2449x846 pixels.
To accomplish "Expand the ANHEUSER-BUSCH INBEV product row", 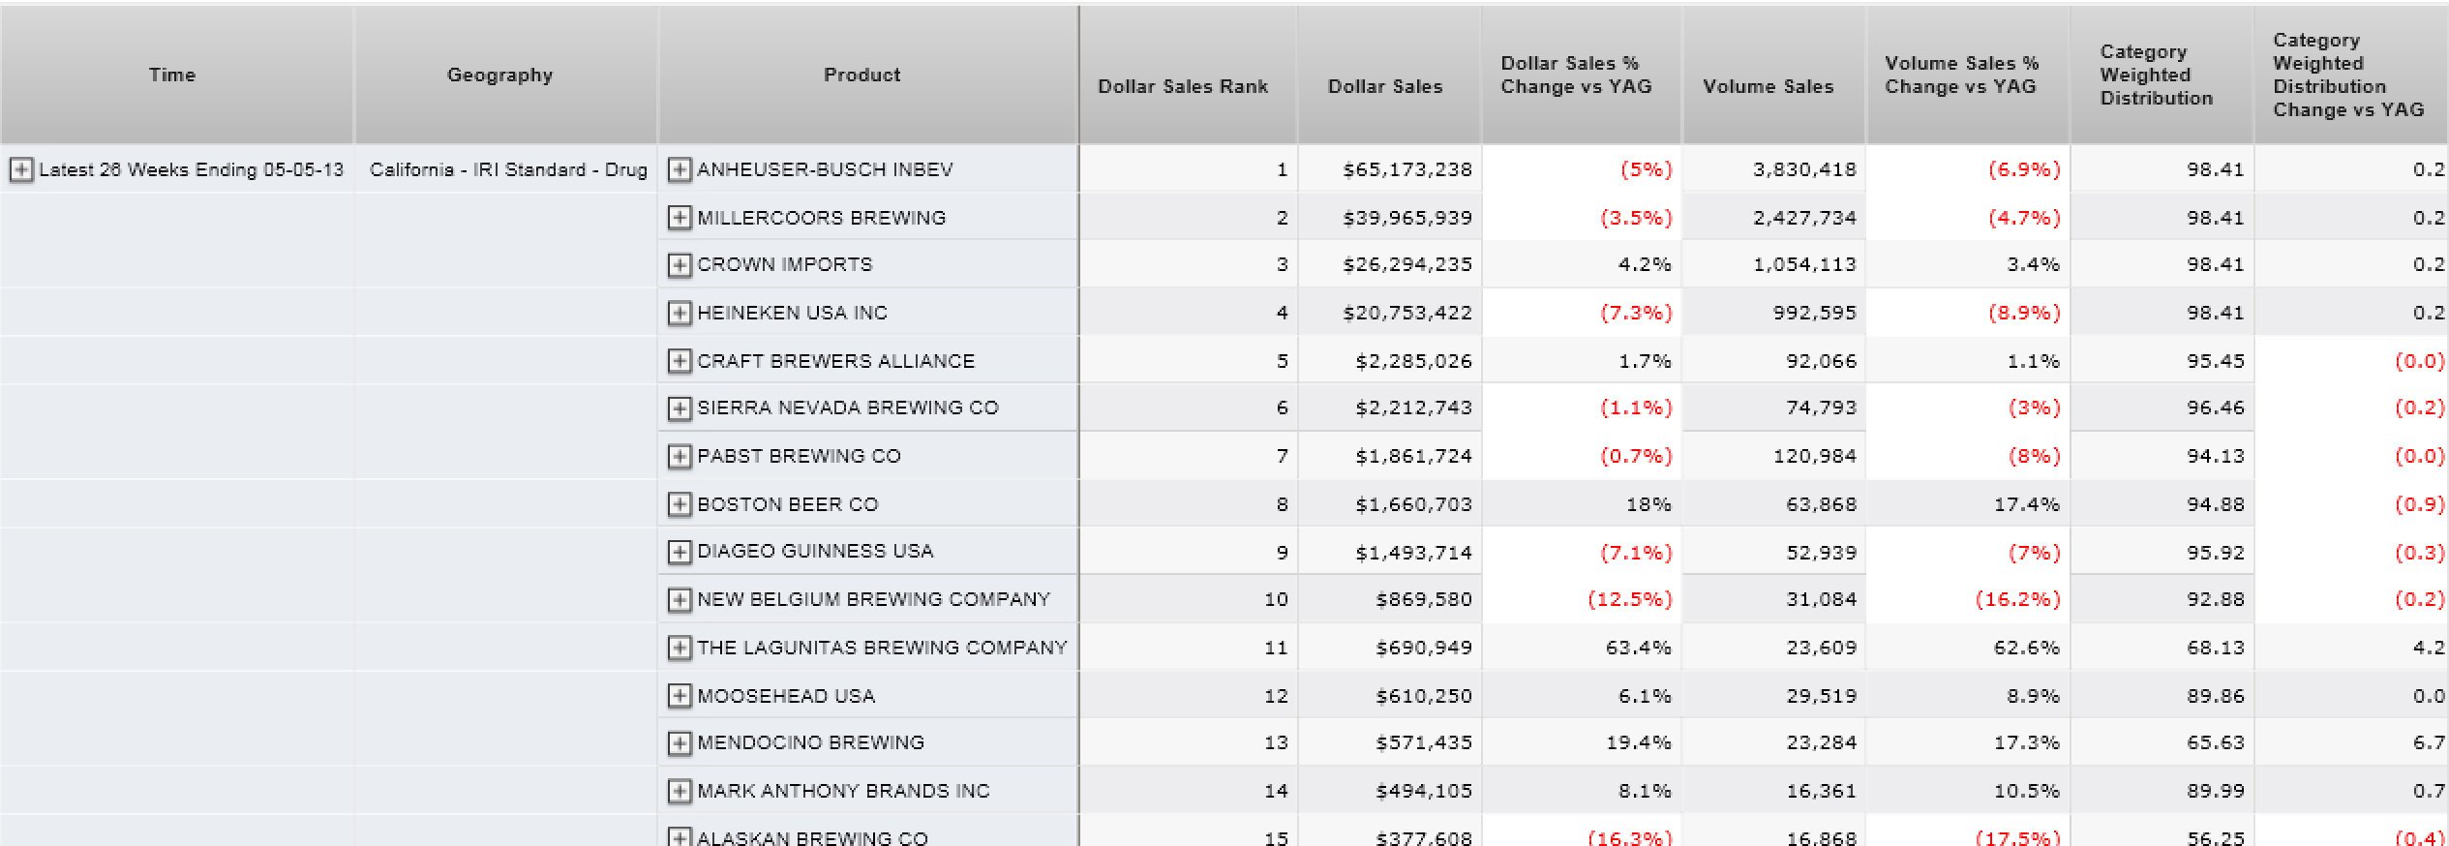I will 680,170.
